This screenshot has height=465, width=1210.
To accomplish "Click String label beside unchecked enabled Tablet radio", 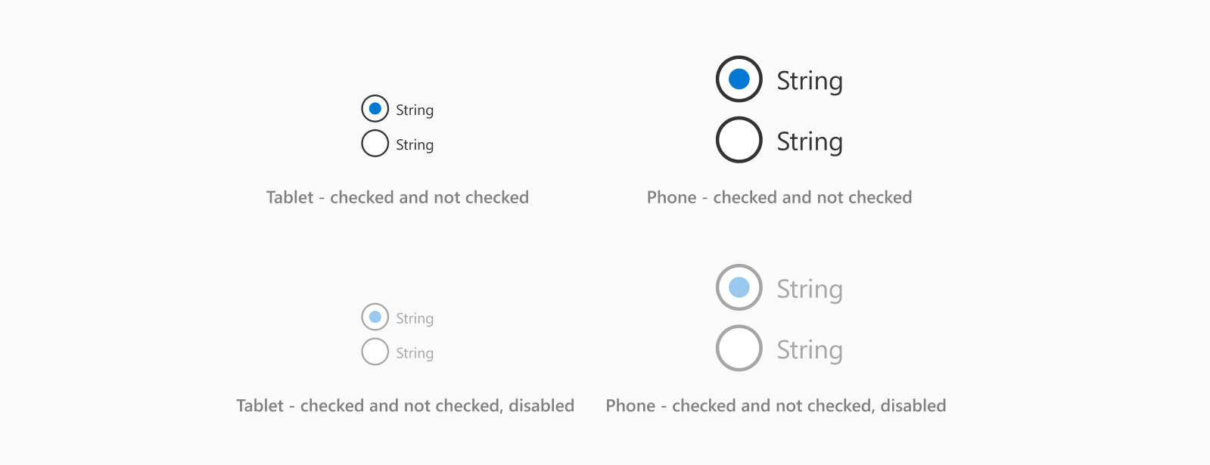I will pos(415,145).
